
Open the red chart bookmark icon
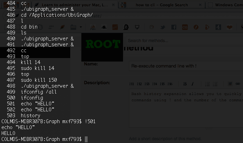click(115, 27)
